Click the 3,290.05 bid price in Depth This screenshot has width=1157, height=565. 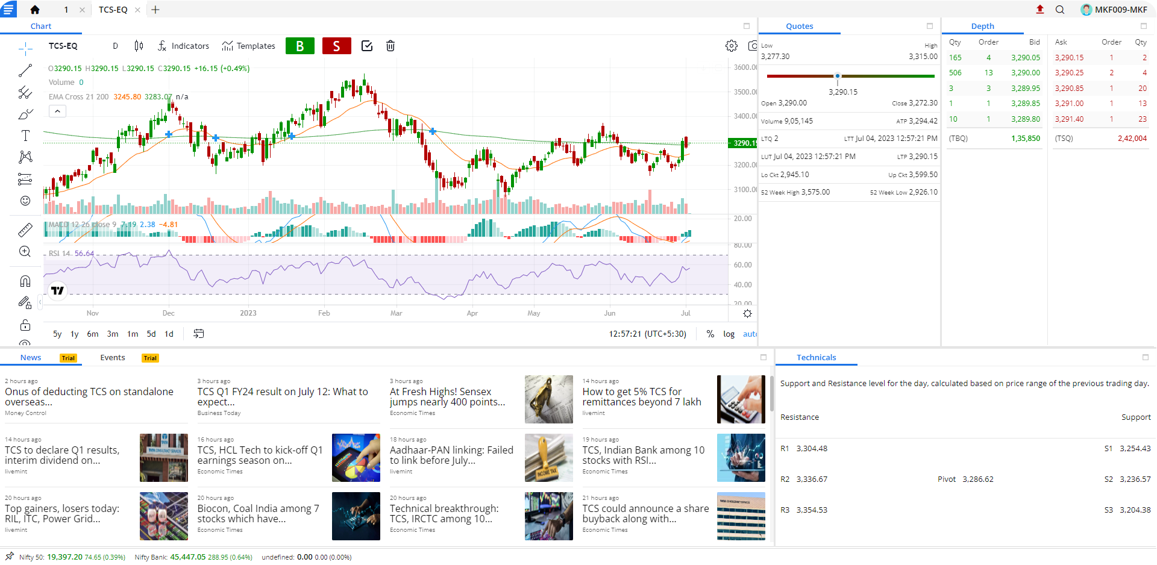pyautogui.click(x=1026, y=58)
